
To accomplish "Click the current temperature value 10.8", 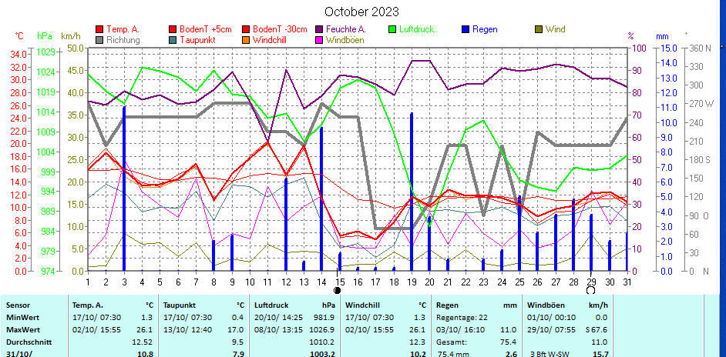I will point(146,354).
